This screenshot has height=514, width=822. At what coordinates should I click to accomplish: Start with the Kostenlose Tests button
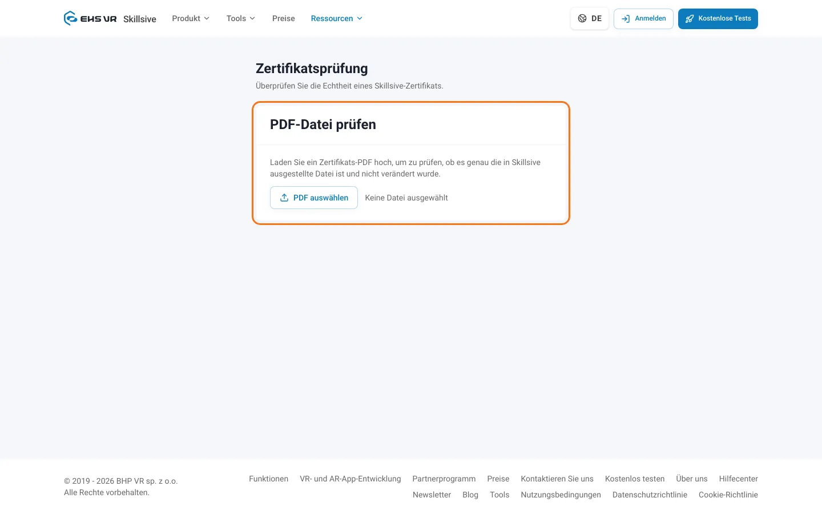[718, 19]
